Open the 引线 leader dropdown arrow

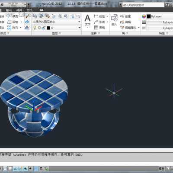[107, 22]
